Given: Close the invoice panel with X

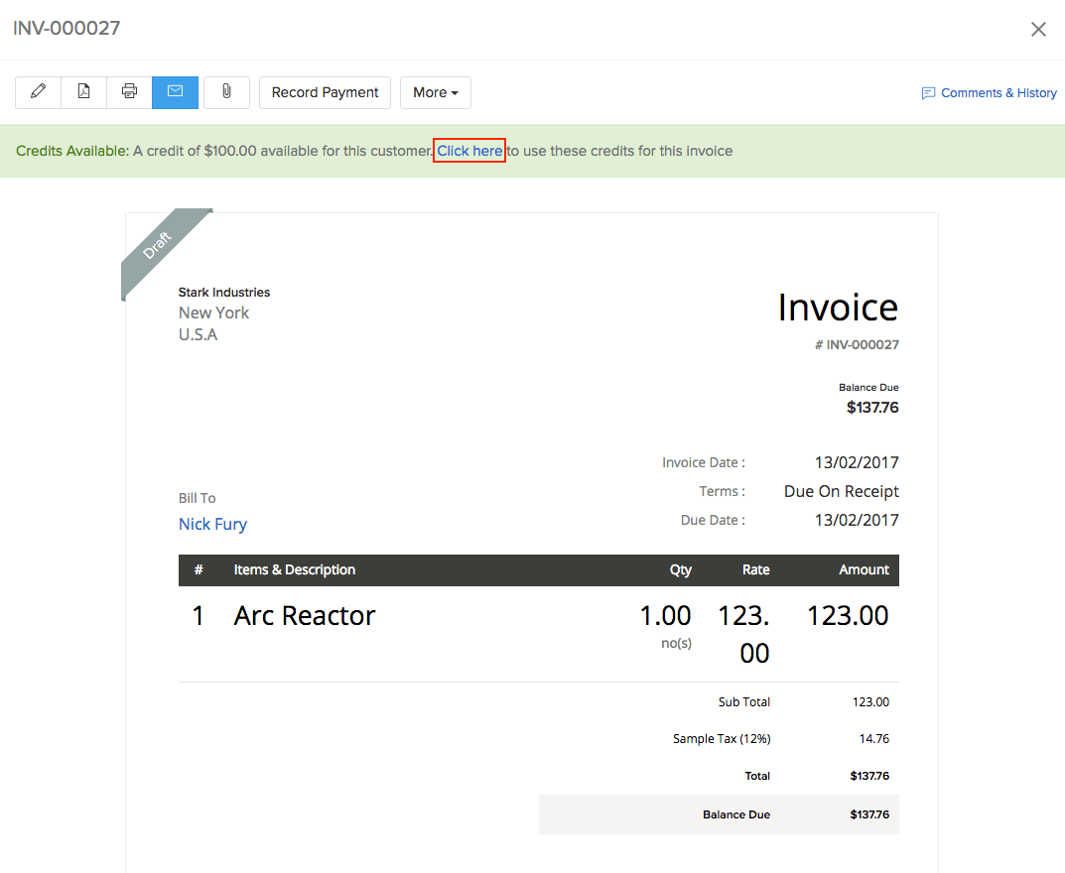Looking at the screenshot, I should tap(1038, 30).
